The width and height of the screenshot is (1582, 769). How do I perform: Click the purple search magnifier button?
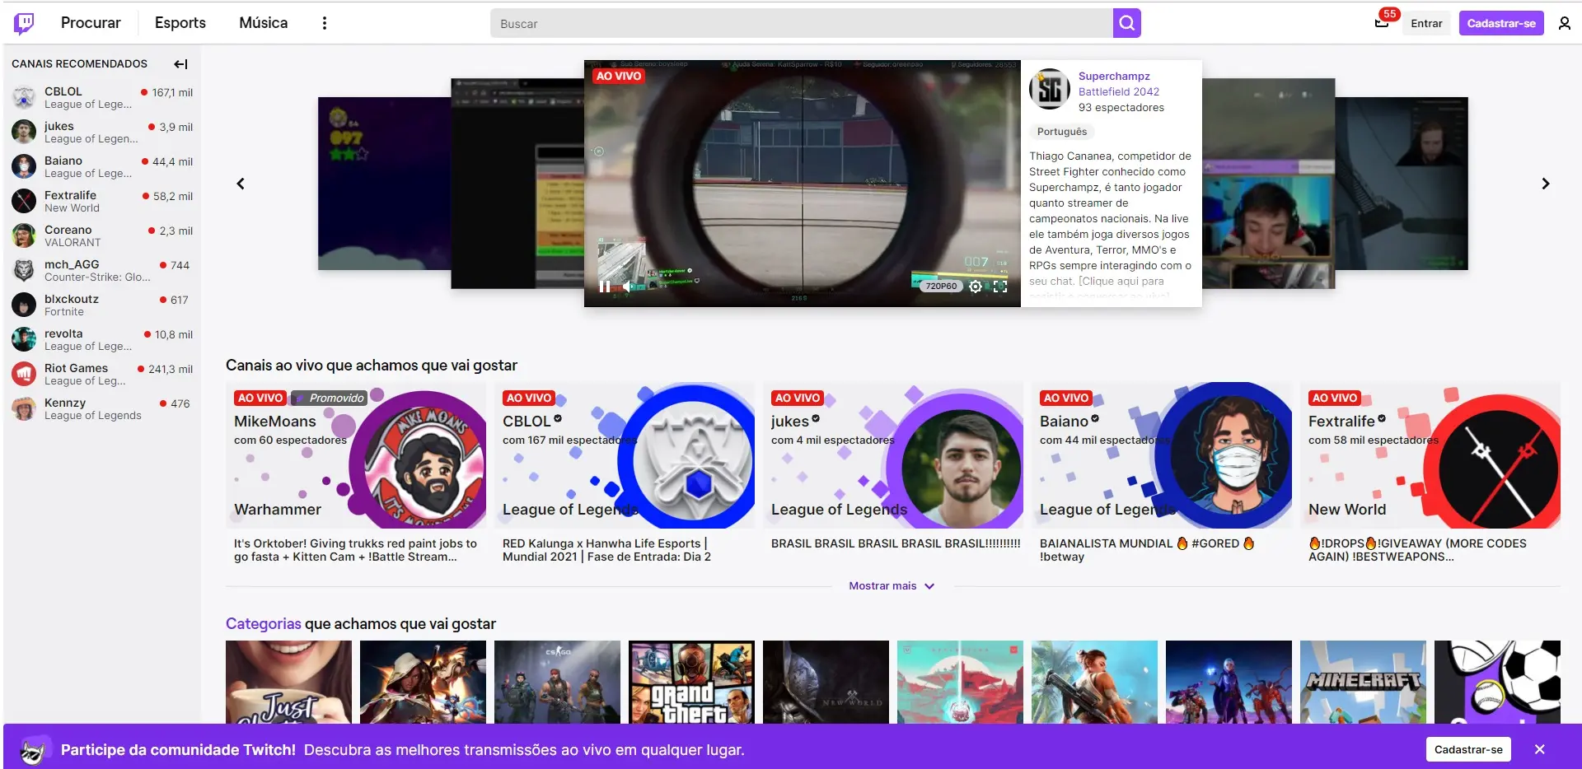pos(1126,23)
